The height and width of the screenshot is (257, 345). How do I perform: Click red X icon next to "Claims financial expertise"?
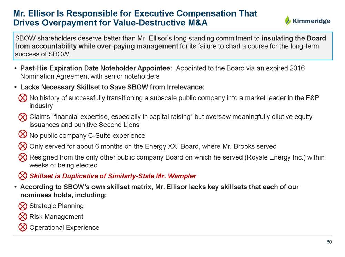[x=22, y=117]
